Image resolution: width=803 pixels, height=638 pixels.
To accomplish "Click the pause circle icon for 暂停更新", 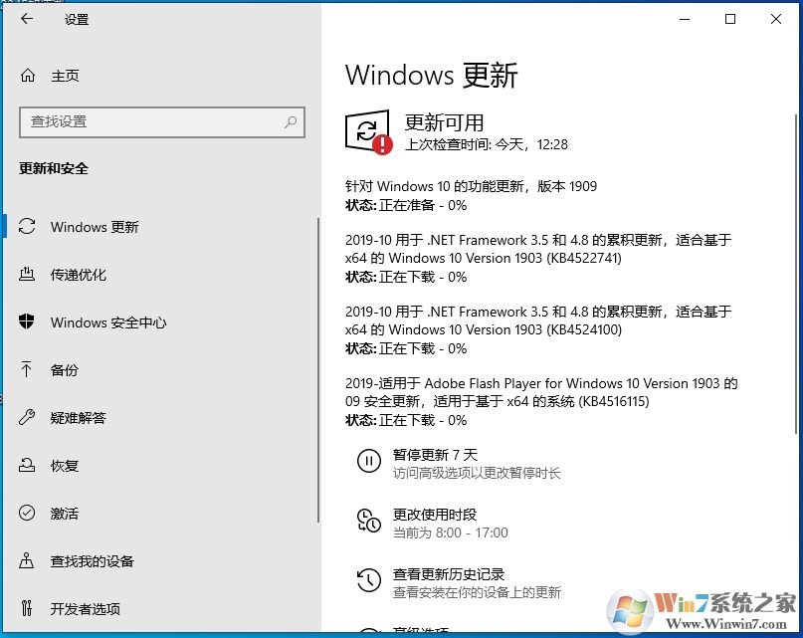I will click(x=369, y=460).
